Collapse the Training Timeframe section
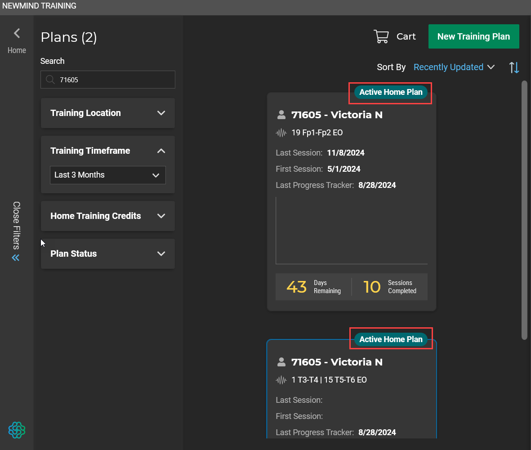Image resolution: width=531 pixels, height=450 pixels. [161, 151]
